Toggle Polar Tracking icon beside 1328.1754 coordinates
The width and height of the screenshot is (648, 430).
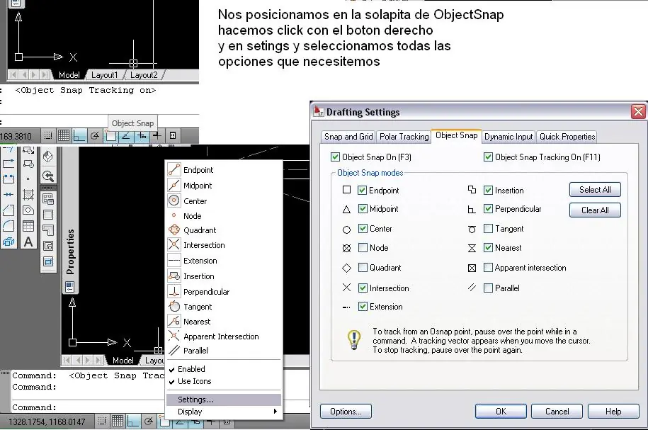148,421
